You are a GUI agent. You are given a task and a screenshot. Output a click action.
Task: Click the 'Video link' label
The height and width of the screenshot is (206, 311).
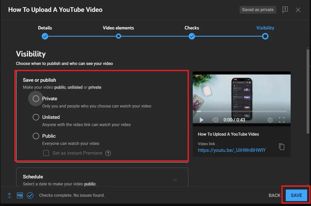206,144
